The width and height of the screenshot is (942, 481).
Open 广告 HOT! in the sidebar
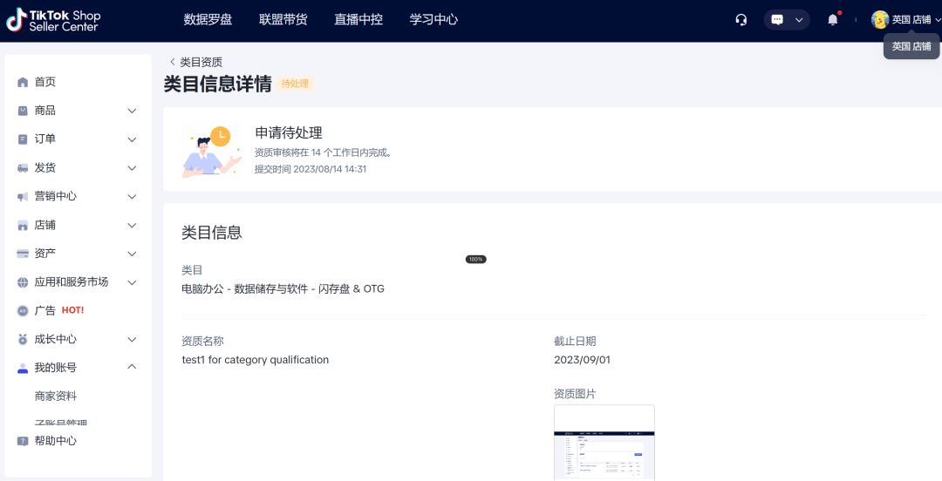[x=59, y=310]
